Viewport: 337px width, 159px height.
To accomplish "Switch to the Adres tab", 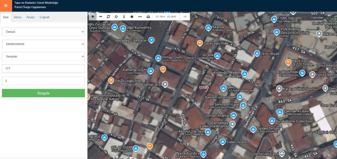I will [18, 17].
